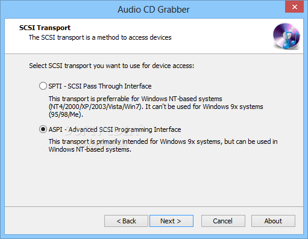Click the CD with music note icon

pos(286,36)
